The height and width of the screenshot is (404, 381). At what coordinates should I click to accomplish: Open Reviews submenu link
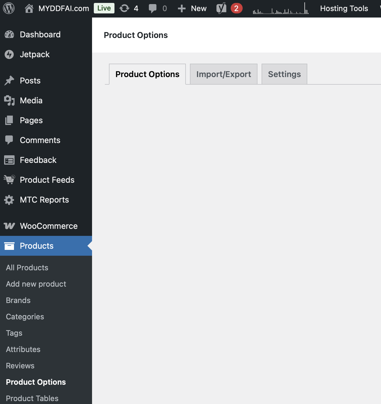tap(20, 366)
